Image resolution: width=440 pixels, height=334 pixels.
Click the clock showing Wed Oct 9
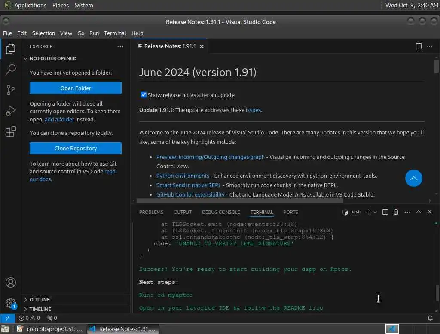pyautogui.click(x=411, y=5)
